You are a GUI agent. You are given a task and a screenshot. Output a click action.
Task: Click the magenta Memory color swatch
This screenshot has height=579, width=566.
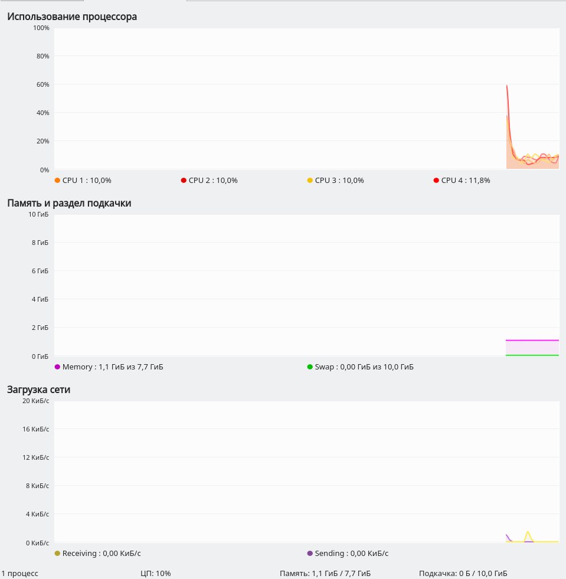pyautogui.click(x=57, y=367)
